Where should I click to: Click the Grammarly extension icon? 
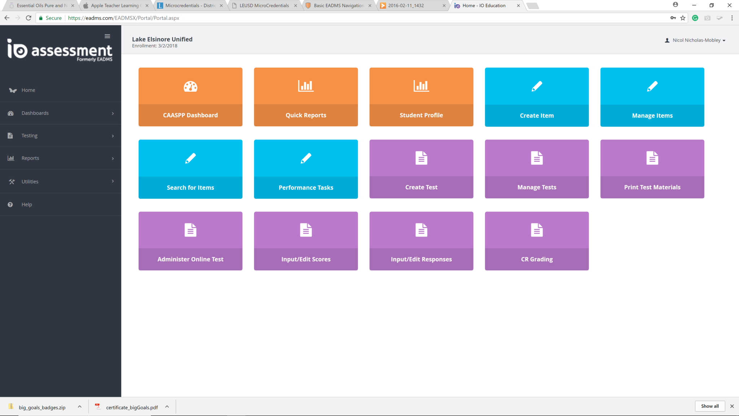(x=695, y=18)
